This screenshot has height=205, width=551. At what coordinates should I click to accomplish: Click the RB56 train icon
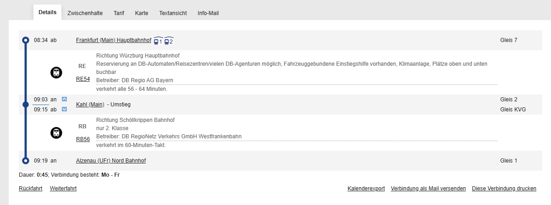pyautogui.click(x=56, y=133)
